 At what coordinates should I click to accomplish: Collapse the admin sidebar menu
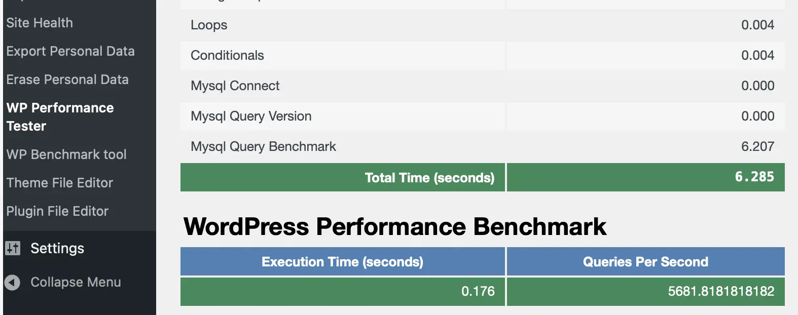tap(76, 282)
